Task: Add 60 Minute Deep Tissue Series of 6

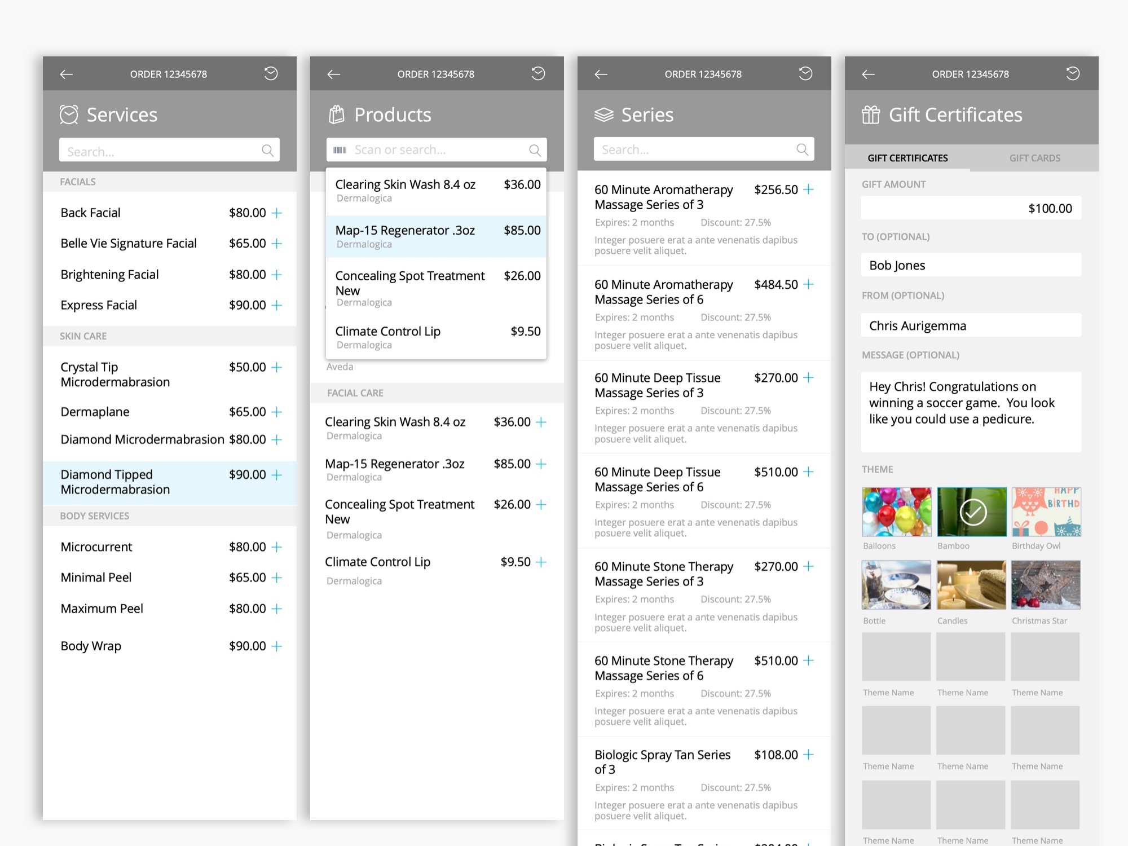Action: (808, 472)
